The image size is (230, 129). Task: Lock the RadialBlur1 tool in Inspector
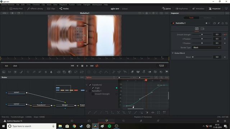222,23
